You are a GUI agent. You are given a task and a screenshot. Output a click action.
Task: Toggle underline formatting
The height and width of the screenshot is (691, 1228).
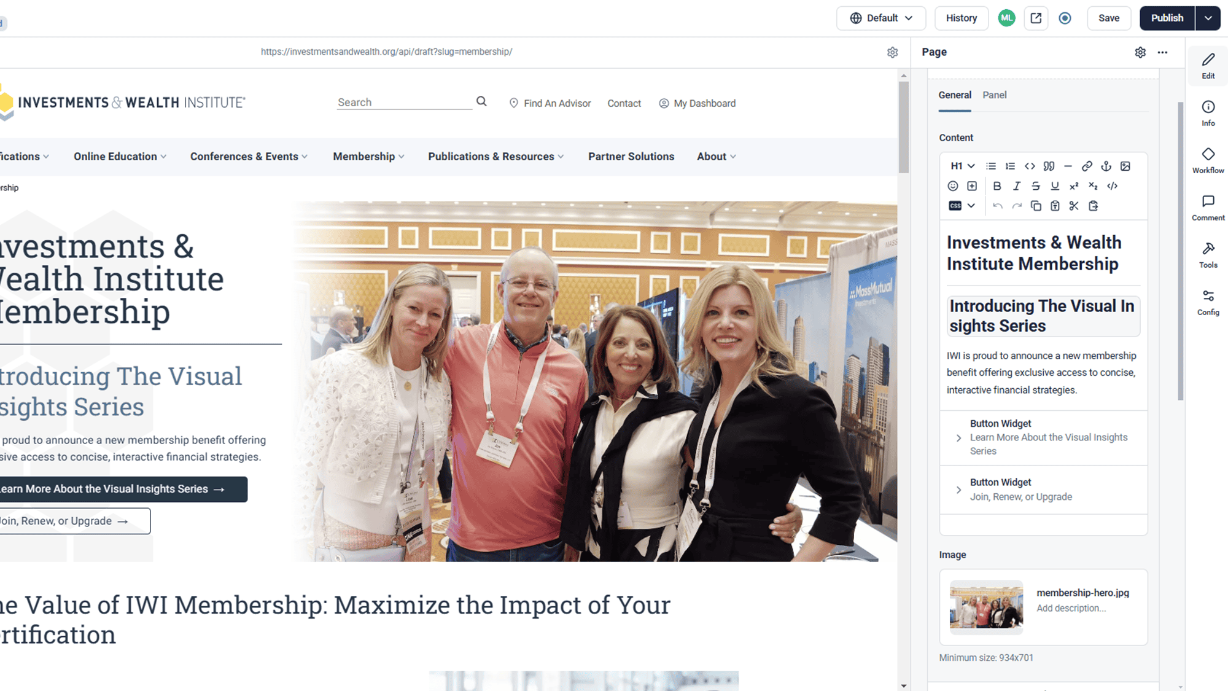point(1054,186)
